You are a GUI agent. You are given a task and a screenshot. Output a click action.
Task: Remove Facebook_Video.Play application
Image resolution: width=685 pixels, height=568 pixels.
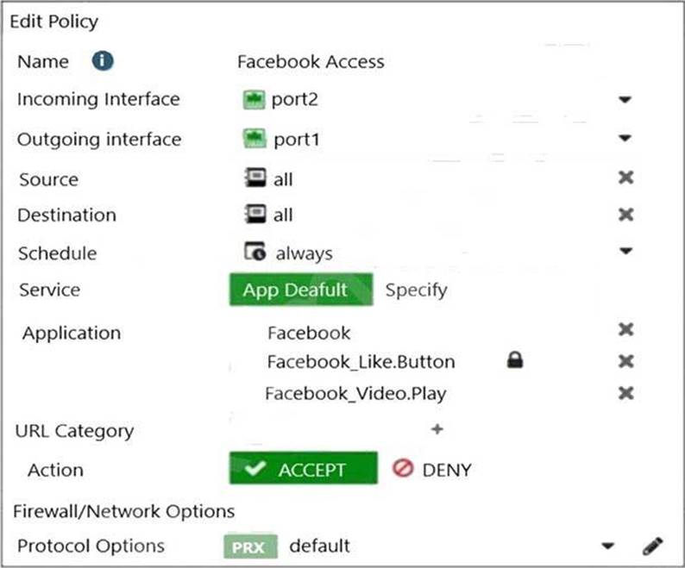click(626, 393)
